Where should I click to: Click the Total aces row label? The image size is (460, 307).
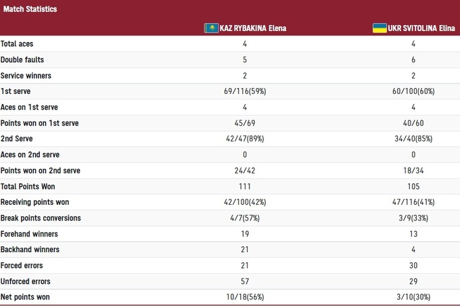(x=18, y=44)
